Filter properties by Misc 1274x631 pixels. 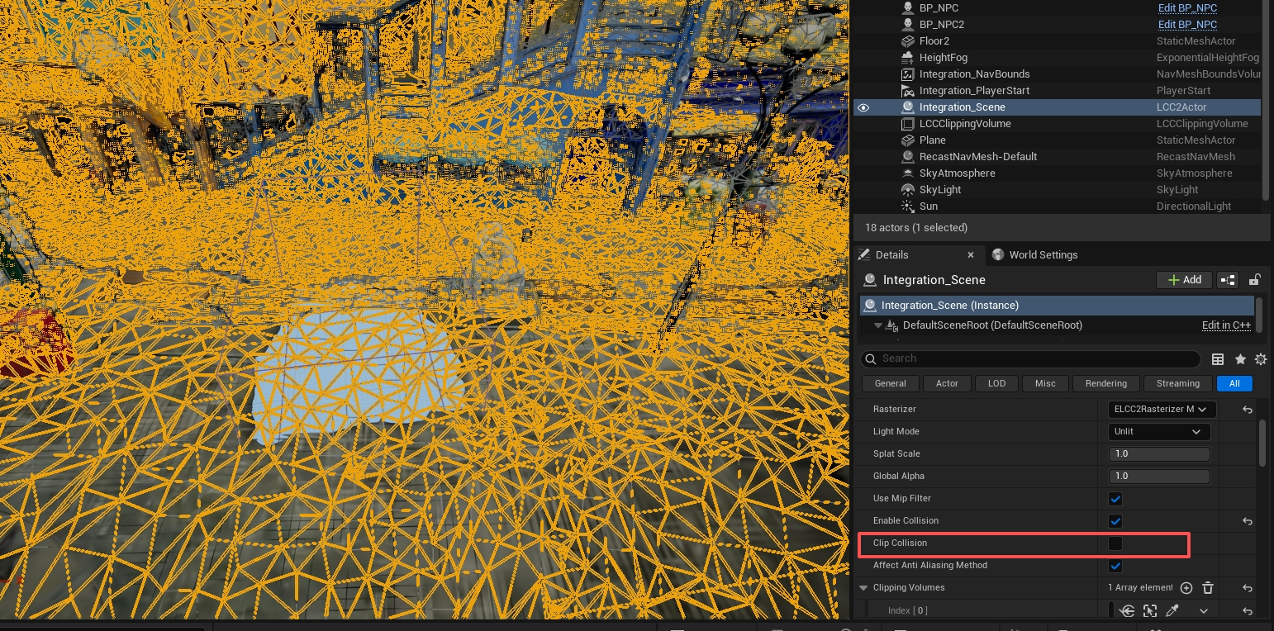pyautogui.click(x=1045, y=383)
